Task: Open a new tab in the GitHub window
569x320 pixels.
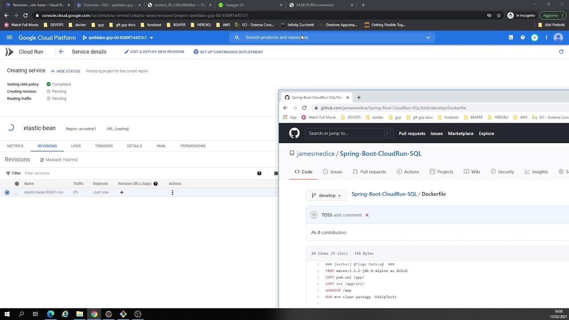Action: (x=359, y=97)
